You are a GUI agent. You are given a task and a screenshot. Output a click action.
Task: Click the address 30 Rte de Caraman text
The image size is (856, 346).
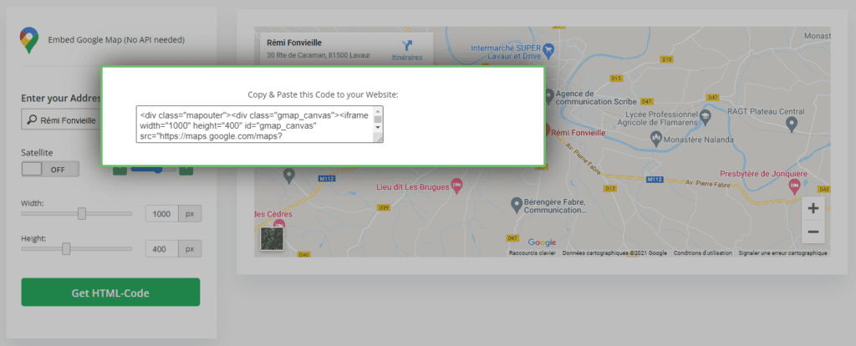(318, 55)
